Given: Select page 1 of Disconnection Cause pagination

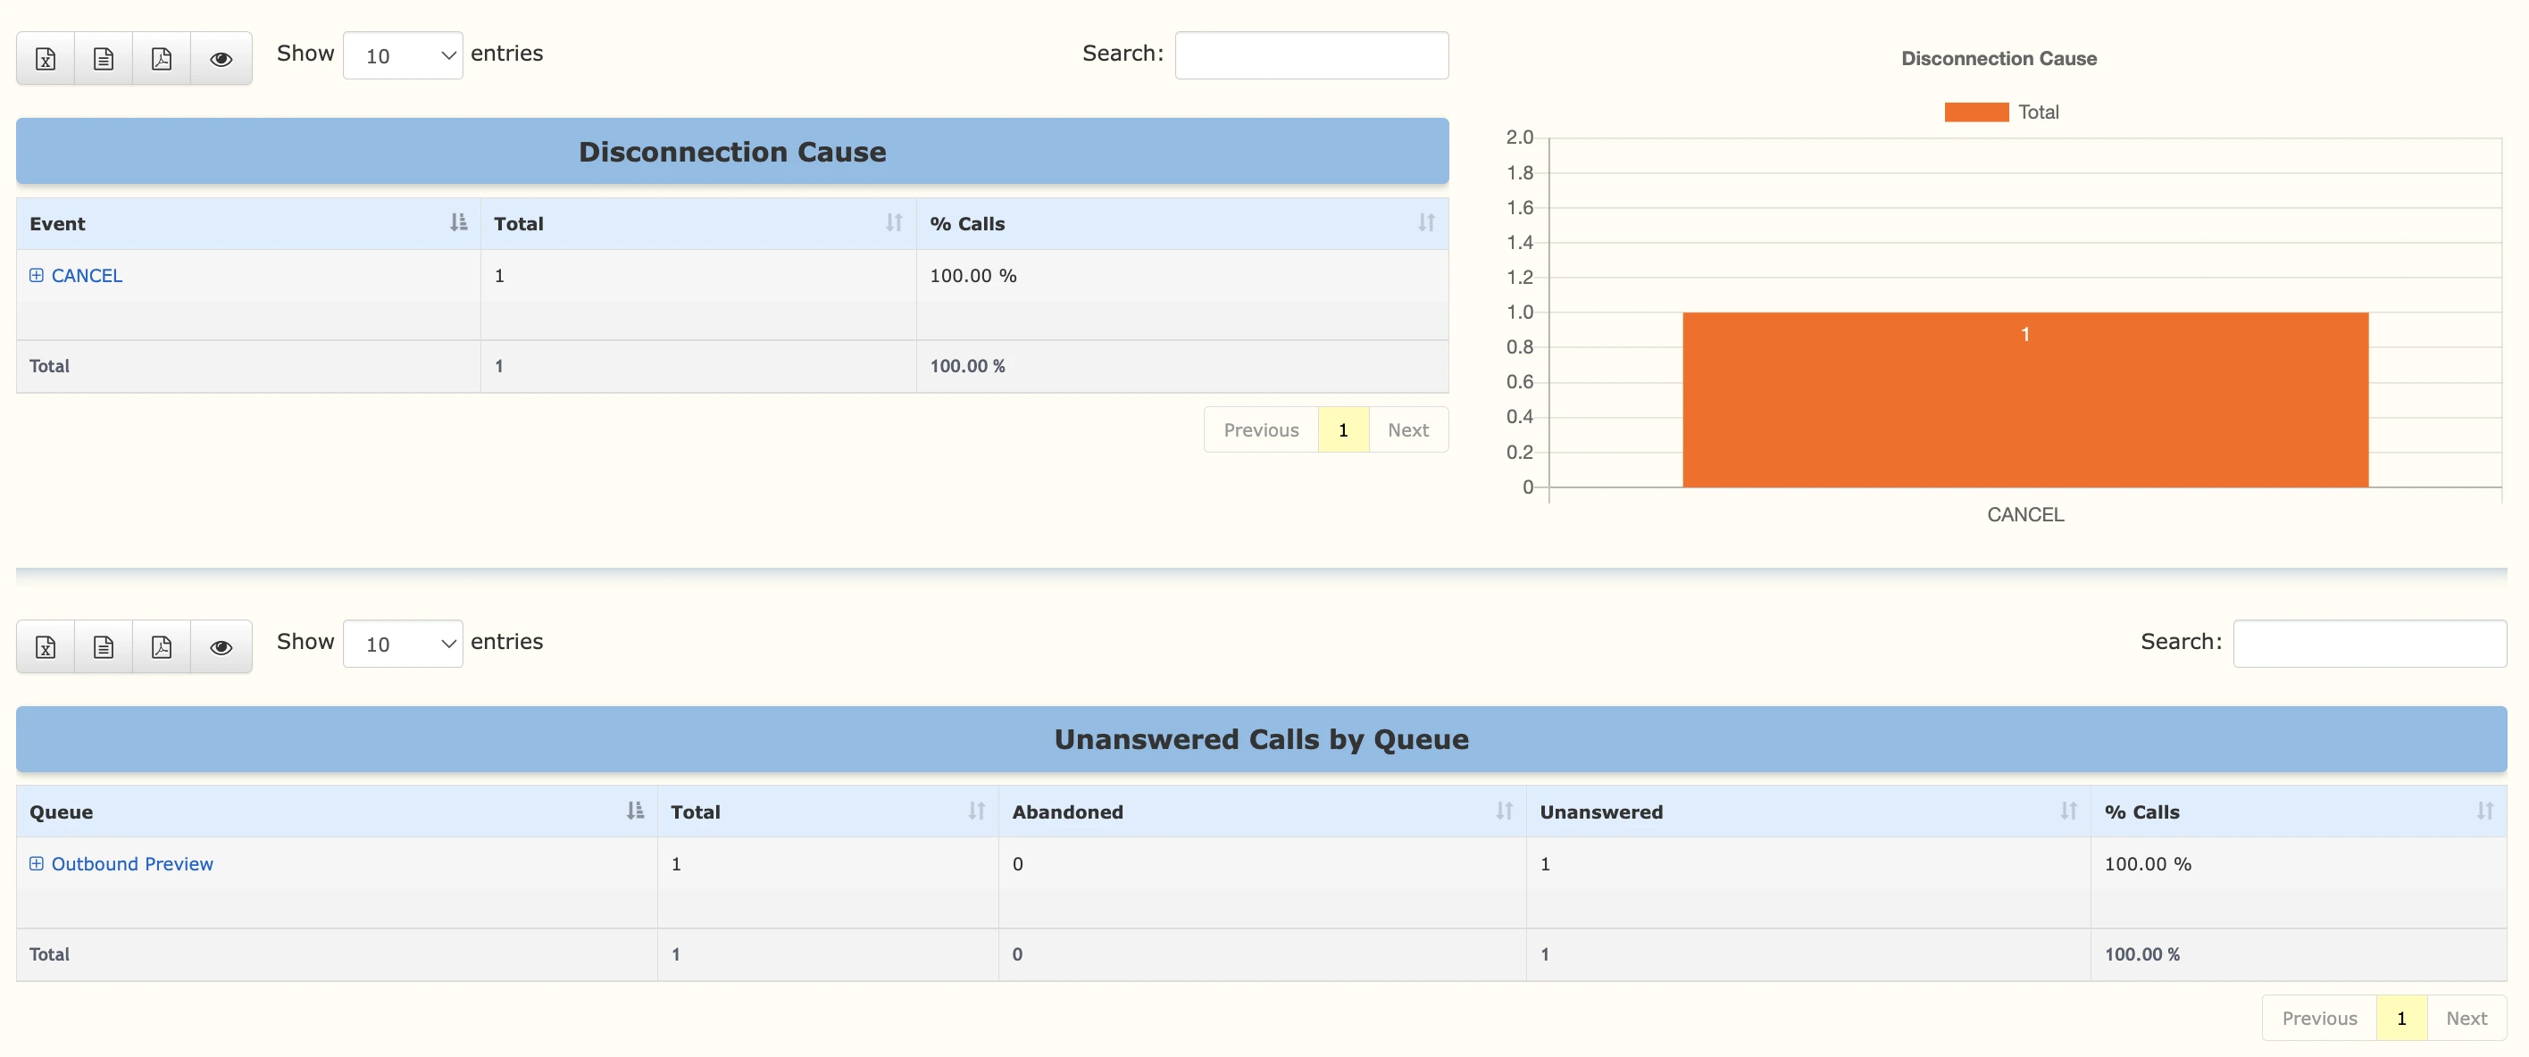Looking at the screenshot, I should 1343,430.
